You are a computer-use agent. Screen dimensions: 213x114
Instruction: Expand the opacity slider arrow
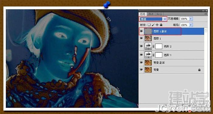(191, 19)
